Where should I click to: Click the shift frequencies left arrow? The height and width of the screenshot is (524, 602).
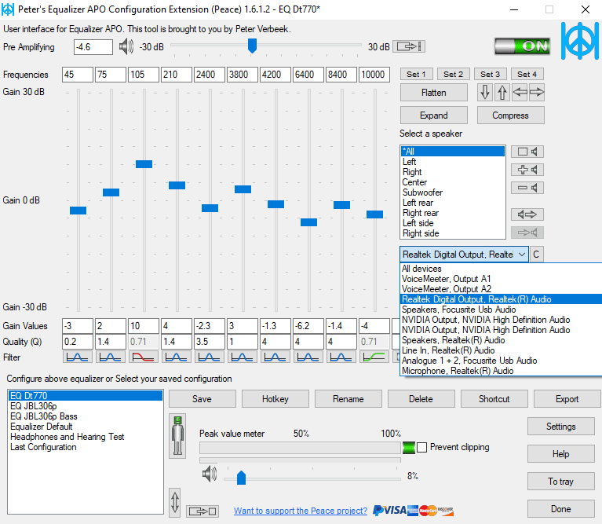(x=520, y=92)
